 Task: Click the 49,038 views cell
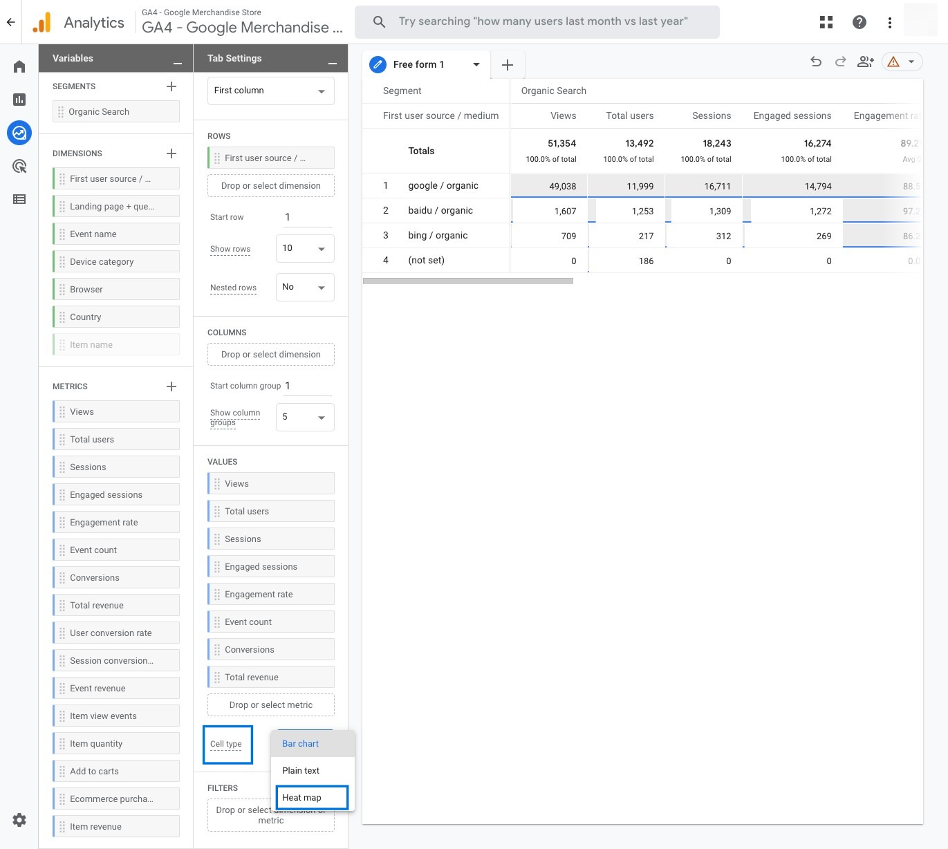click(549, 186)
